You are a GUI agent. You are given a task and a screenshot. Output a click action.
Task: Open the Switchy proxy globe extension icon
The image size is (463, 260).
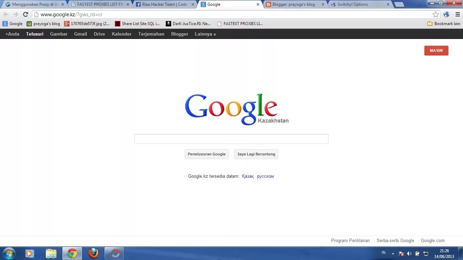click(x=446, y=14)
